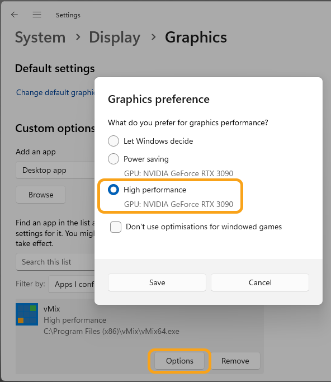Tick Don't use optimisations for windowed games

(x=116, y=227)
